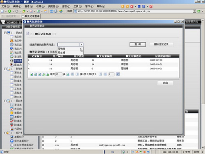
Task: Open the chat partner combo box arrow
Action: [x=81, y=44]
